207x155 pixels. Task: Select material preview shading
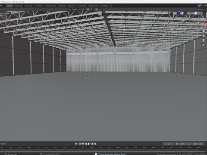tap(198, 13)
